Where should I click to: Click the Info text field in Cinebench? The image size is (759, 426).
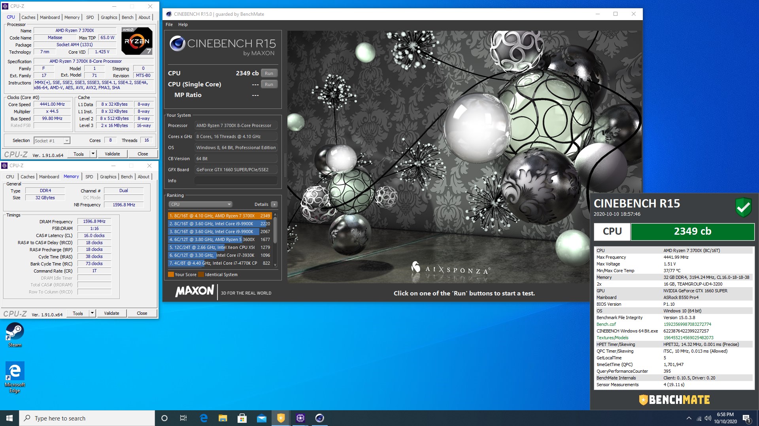[x=236, y=181]
